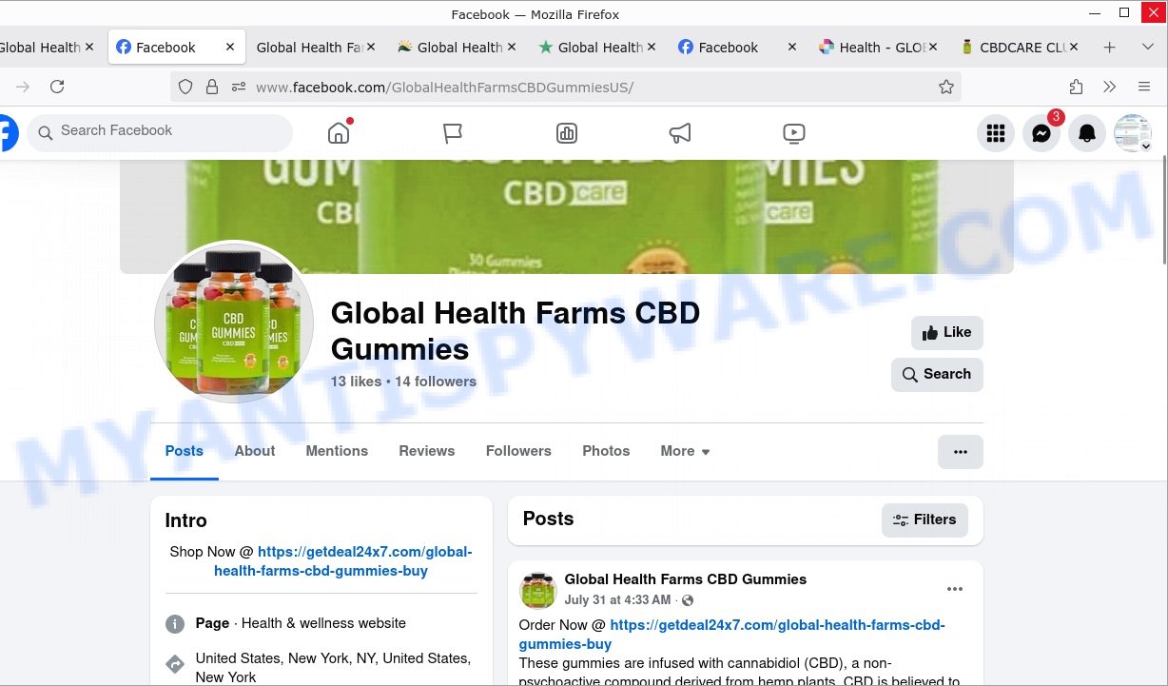The image size is (1168, 686).
Task: Open the Followers tab
Action: 518,451
